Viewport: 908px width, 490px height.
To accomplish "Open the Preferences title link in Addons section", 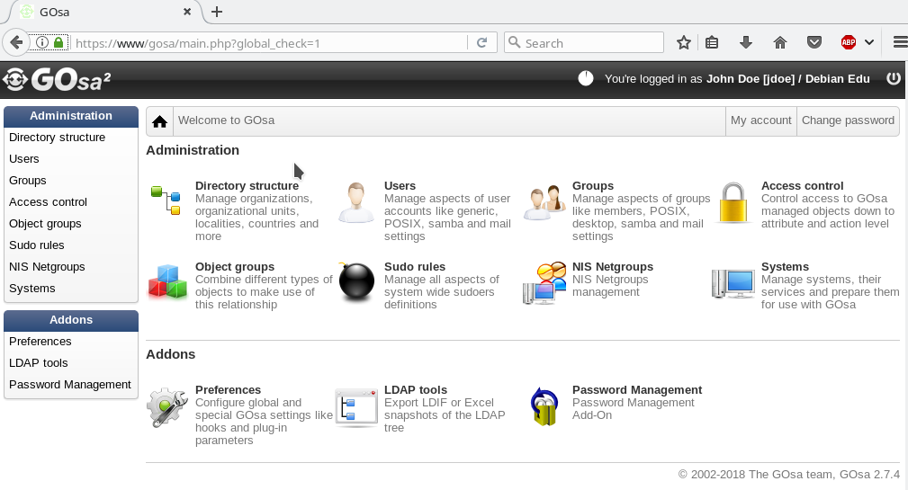I will pyautogui.click(x=229, y=390).
